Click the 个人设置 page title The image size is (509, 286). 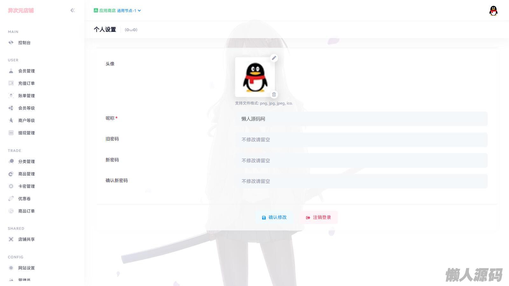pos(105,30)
